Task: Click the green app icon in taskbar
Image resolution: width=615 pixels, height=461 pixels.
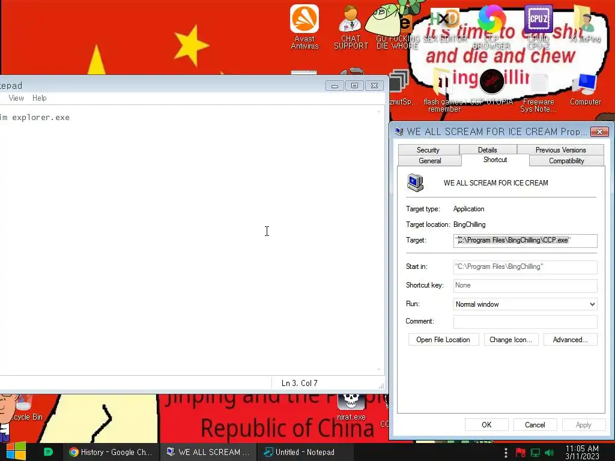Action: (48, 452)
